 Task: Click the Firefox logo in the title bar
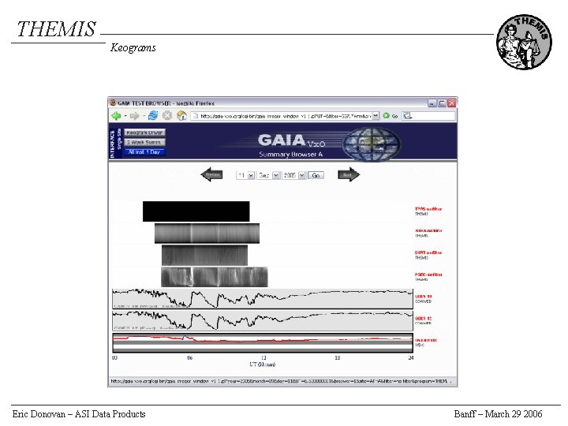(x=113, y=103)
